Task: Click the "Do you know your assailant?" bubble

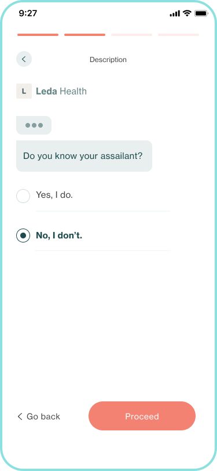Action: 84,156
